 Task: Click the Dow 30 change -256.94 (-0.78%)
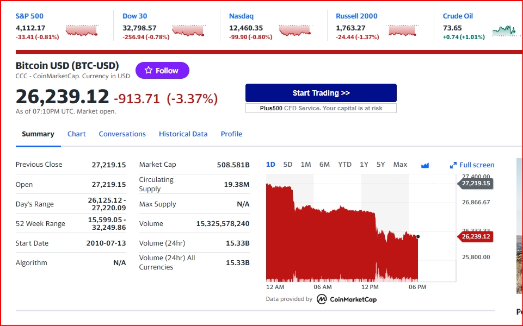coord(146,37)
